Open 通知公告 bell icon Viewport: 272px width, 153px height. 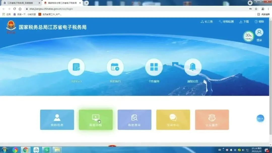(x=193, y=67)
